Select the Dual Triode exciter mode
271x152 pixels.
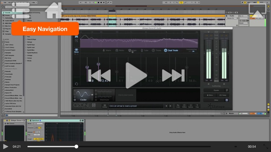tap(171, 50)
